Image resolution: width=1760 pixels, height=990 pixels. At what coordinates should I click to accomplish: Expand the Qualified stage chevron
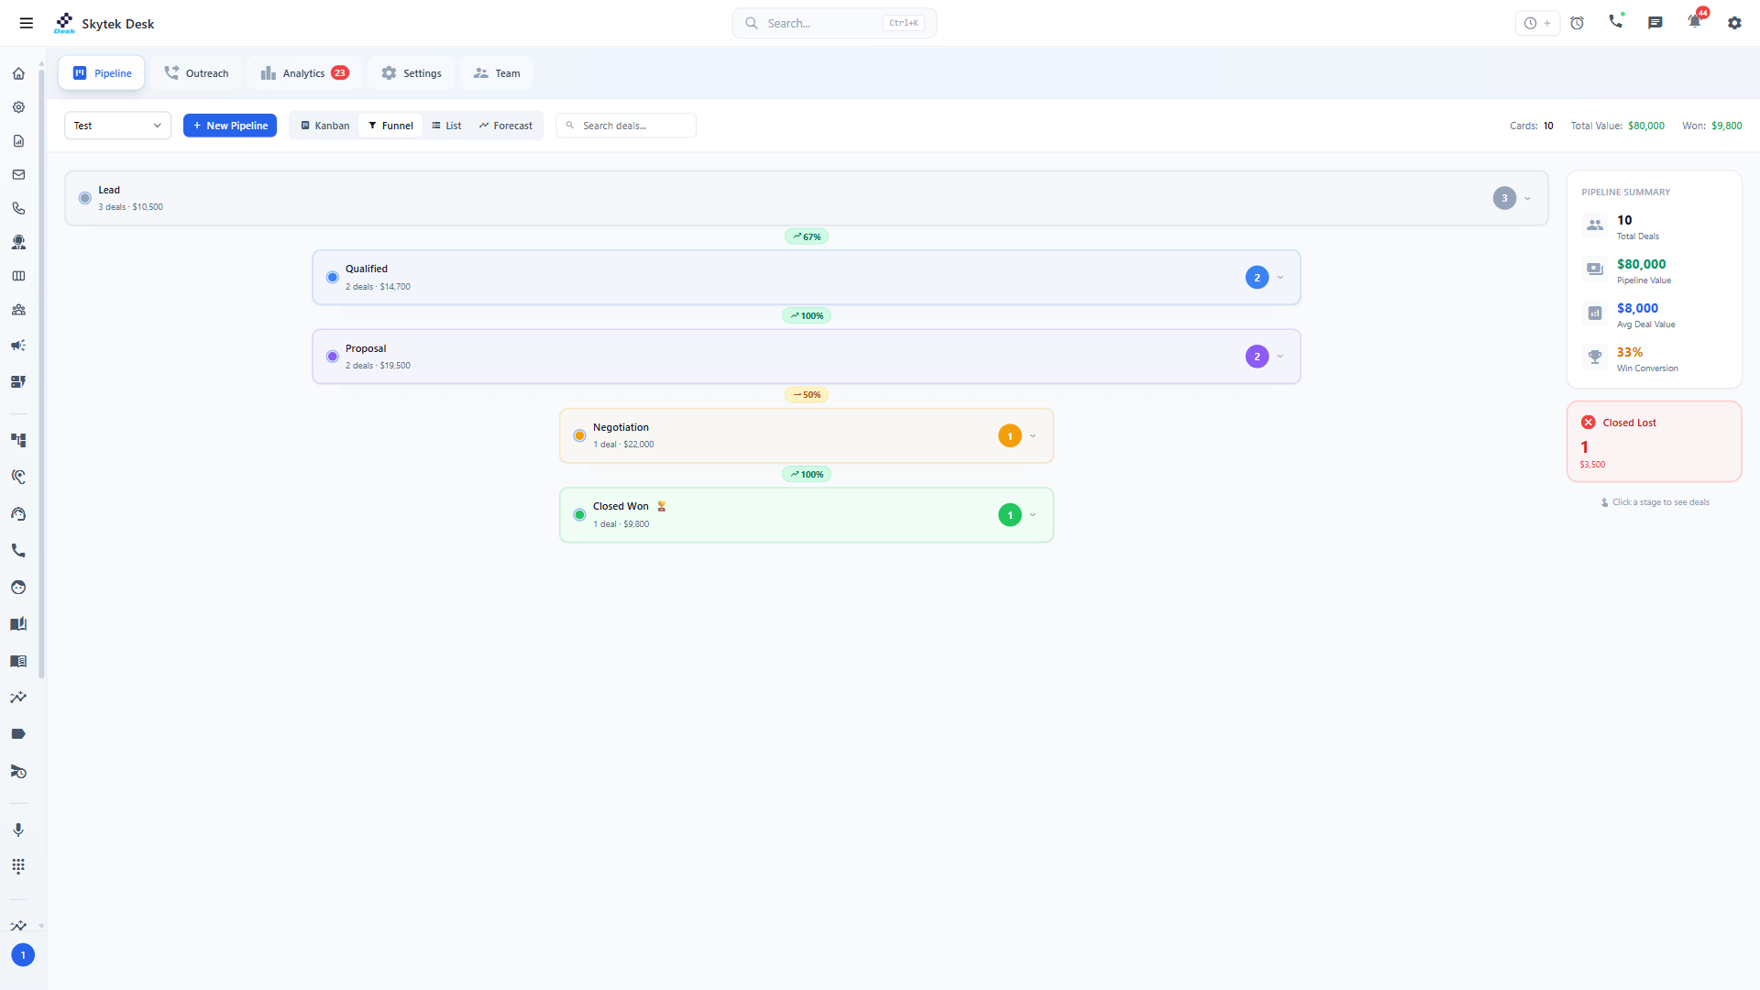(1280, 277)
